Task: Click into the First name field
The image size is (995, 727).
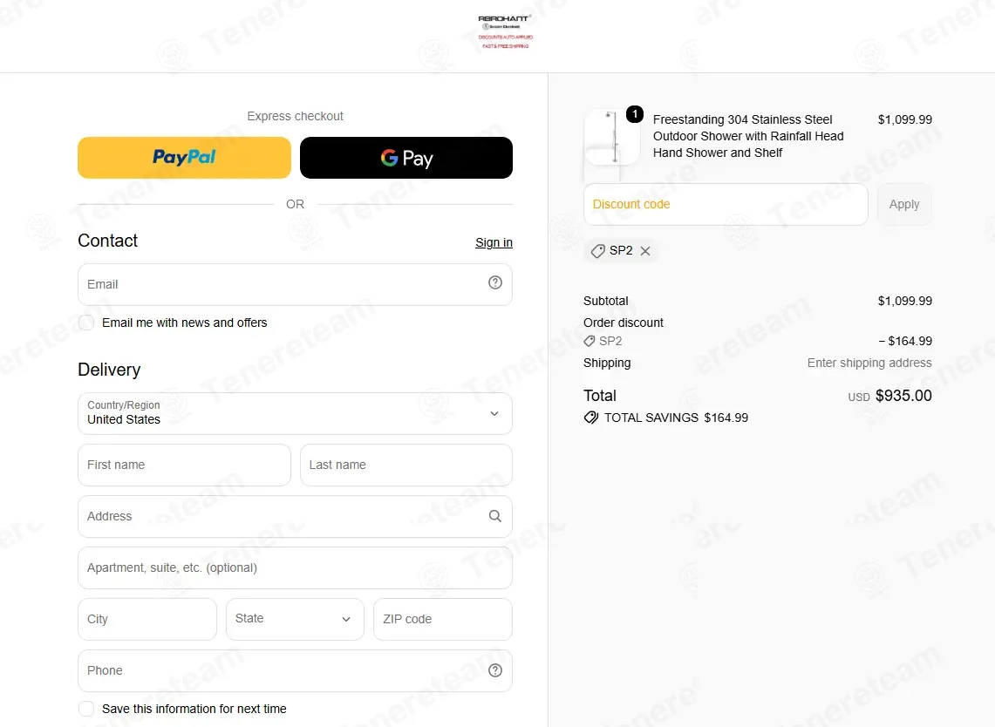Action: pos(184,465)
